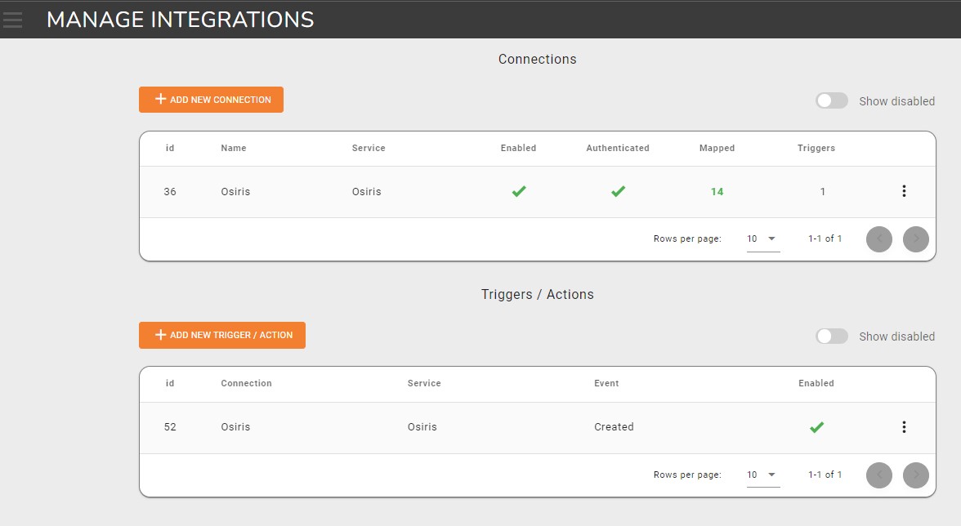Toggle Show disabled for Triggers / Actions
The width and height of the screenshot is (961, 526).
[832, 336]
